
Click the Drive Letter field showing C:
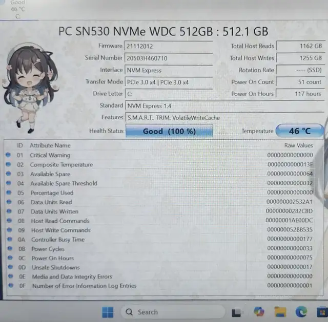pyautogui.click(x=169, y=94)
